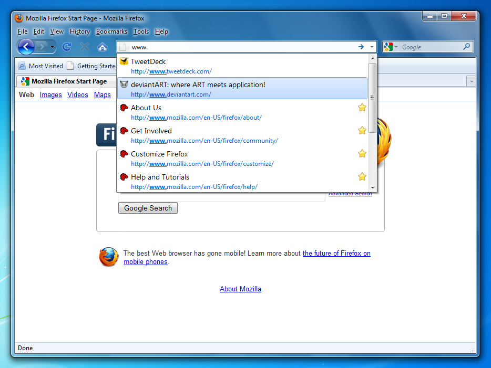
Task: Toggle the bookmark star for About Us
Action: [362, 108]
